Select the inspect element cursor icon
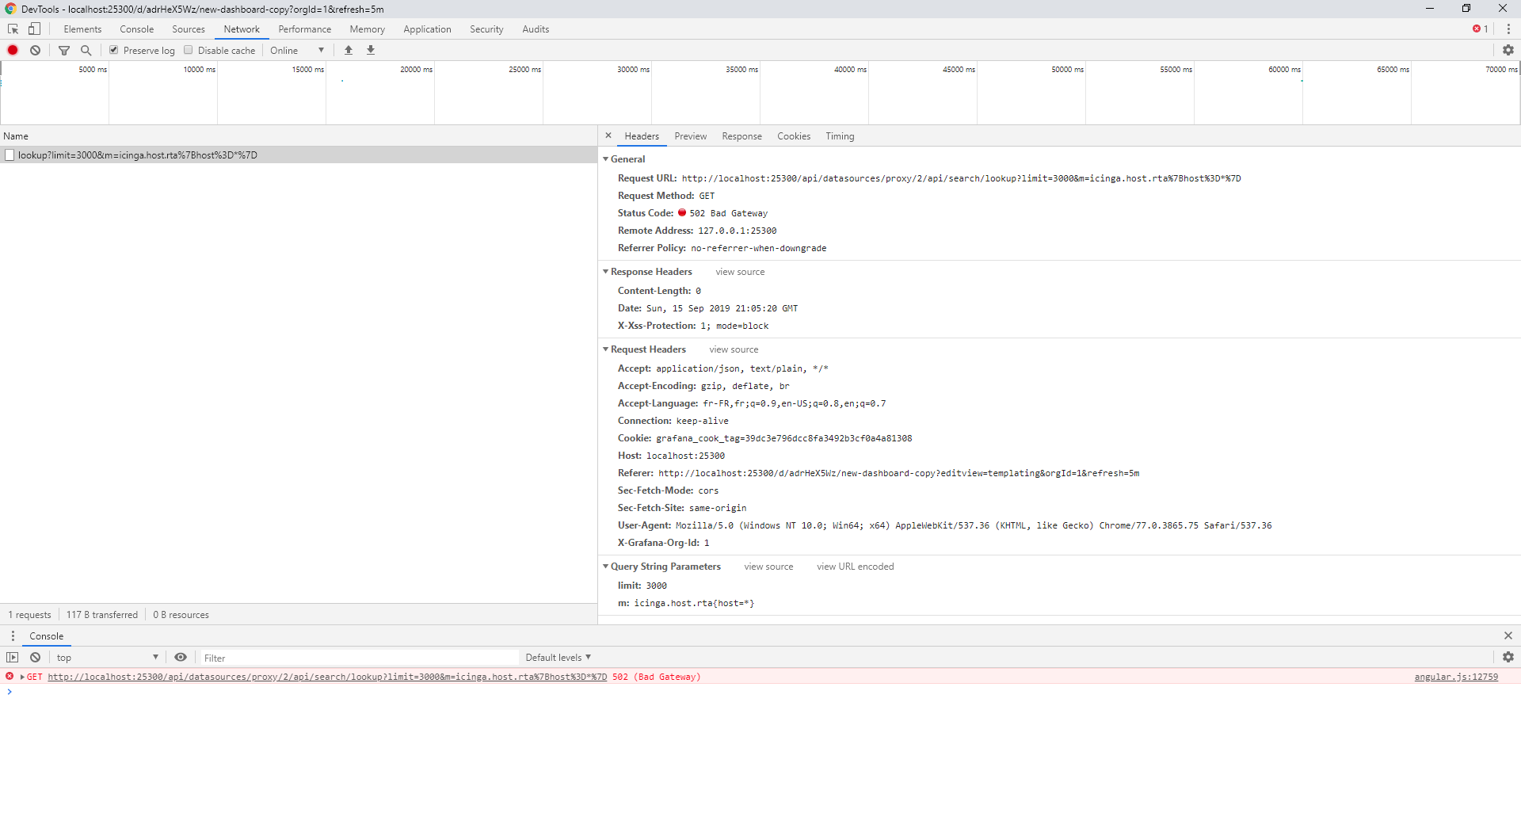Image resolution: width=1521 pixels, height=832 pixels. click(12, 29)
